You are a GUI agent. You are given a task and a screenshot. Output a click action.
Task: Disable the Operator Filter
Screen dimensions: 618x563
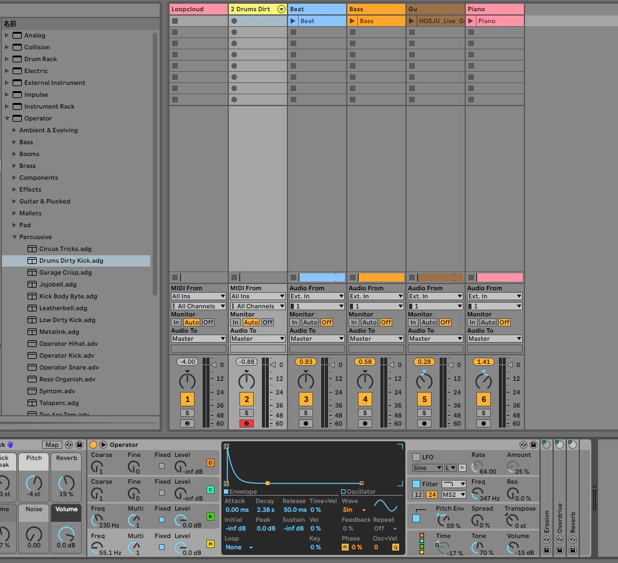click(x=416, y=484)
